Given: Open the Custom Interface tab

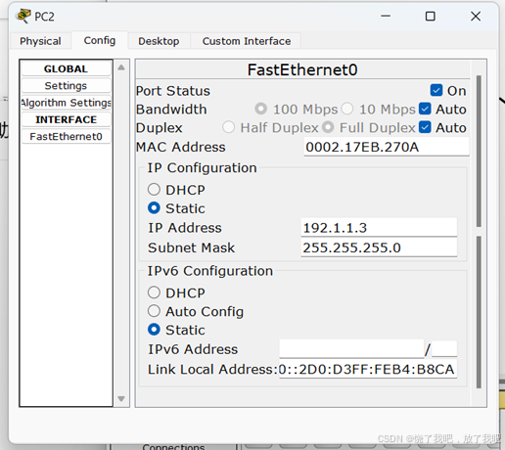Looking at the screenshot, I should click(x=247, y=41).
